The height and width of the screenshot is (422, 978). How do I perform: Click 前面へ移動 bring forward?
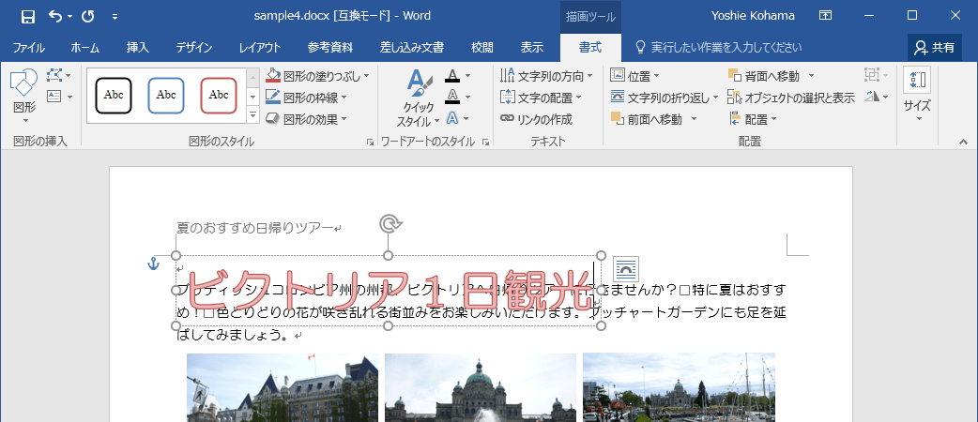coord(646,118)
